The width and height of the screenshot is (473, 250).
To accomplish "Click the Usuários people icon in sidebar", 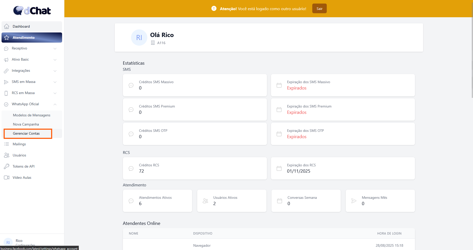I will pyautogui.click(x=7, y=155).
